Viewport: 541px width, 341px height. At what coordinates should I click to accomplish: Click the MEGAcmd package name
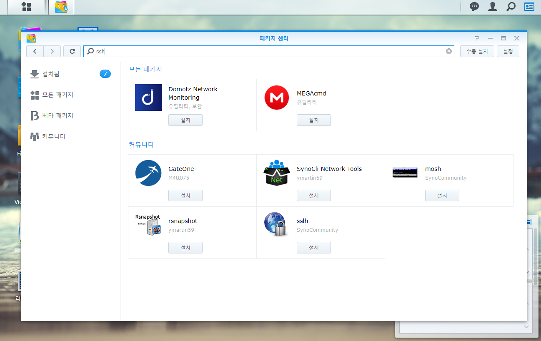coord(311,93)
